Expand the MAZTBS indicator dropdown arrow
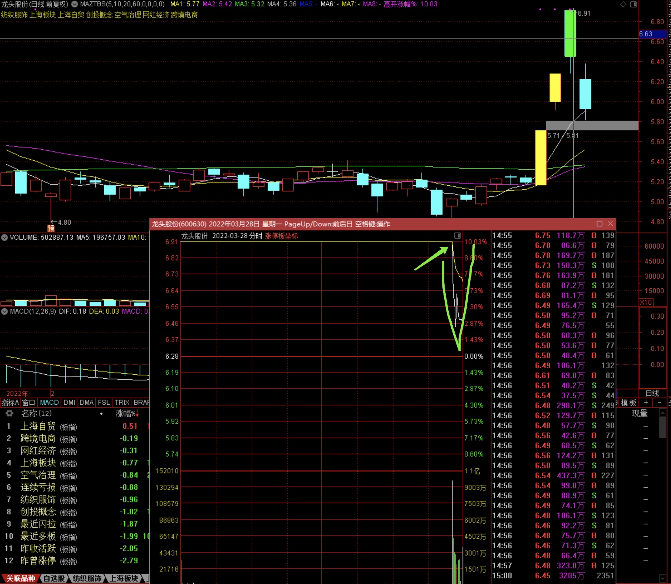The width and height of the screenshot is (671, 584). click(75, 4)
